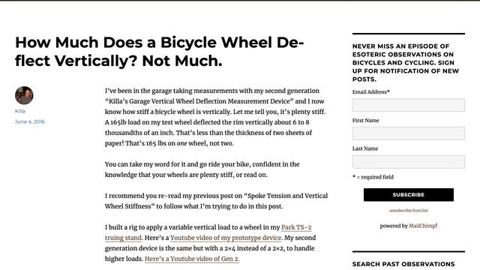Image resolution: width=480 pixels, height=270 pixels.
Task: Click unsubscribe from list link
Action: 408,211
